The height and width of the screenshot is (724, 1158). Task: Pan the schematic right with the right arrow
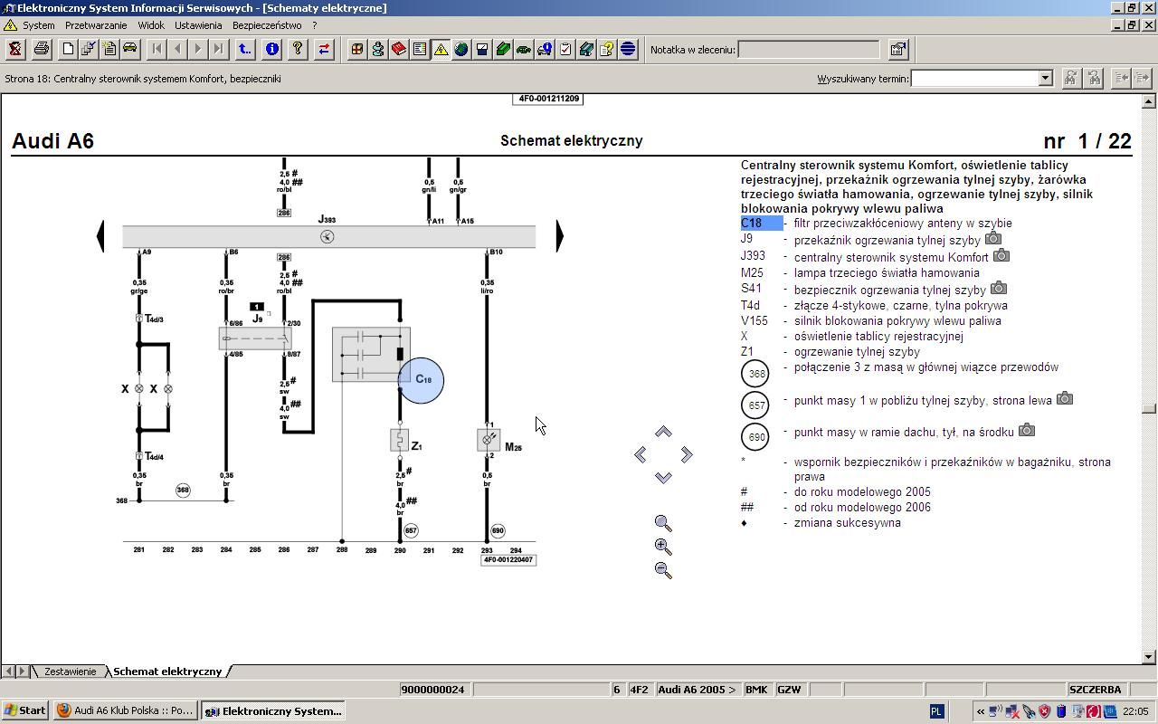pos(686,454)
